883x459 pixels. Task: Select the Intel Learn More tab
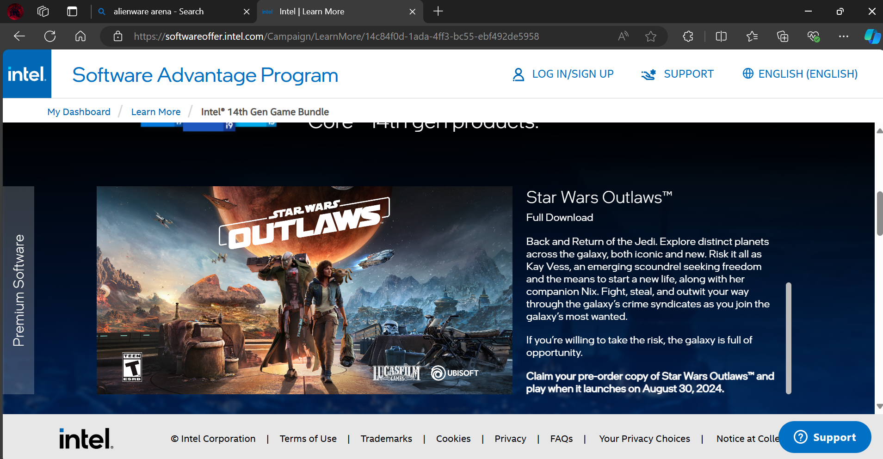coord(339,12)
